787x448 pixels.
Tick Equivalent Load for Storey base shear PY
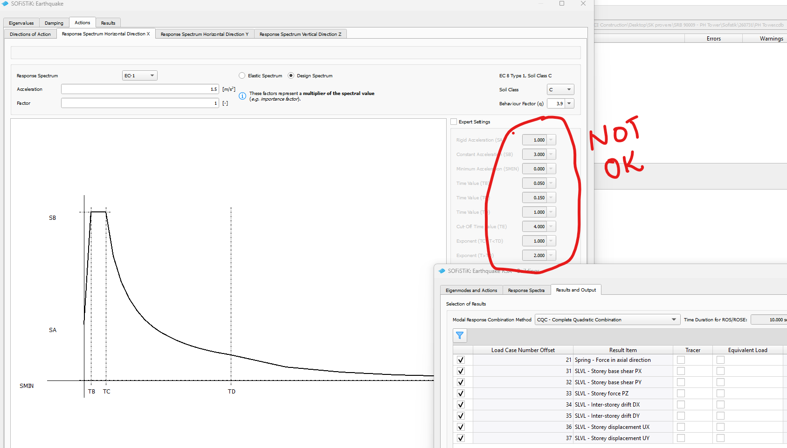720,382
